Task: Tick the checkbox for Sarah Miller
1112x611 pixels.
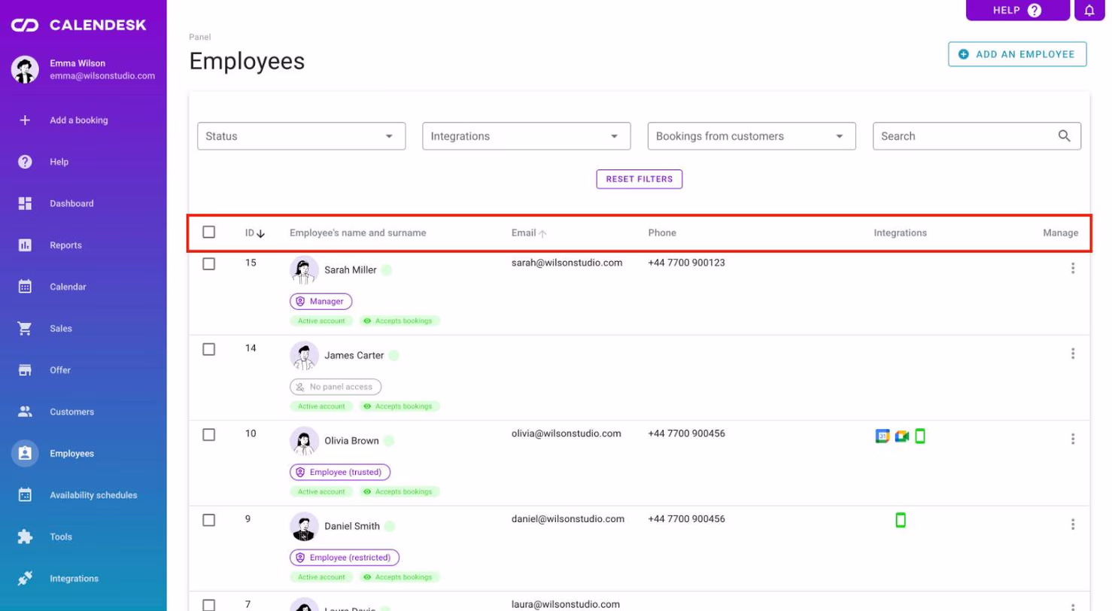Action: tap(209, 264)
